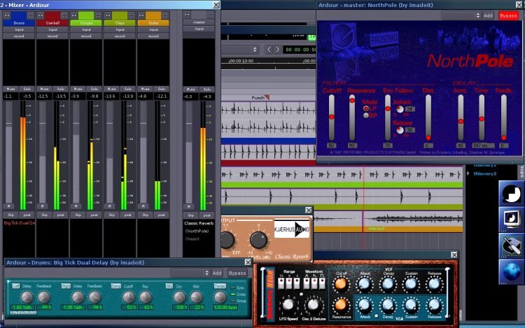Click the hide-strip icon on Cowbell channel
The image size is (525, 328).
point(64,15)
